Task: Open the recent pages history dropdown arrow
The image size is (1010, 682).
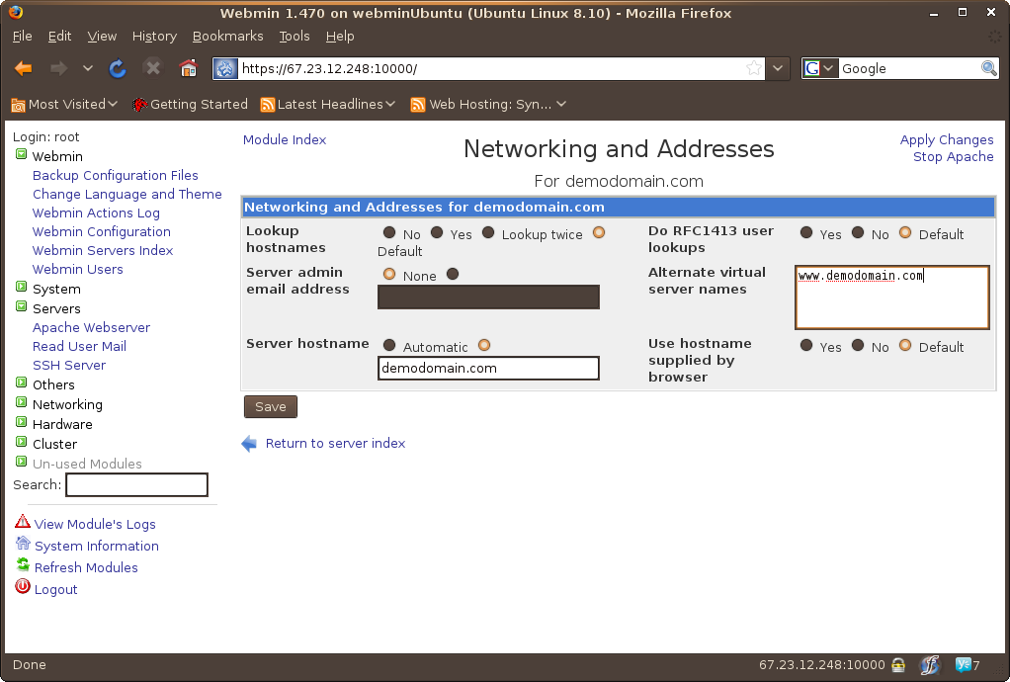Action: 88,68
